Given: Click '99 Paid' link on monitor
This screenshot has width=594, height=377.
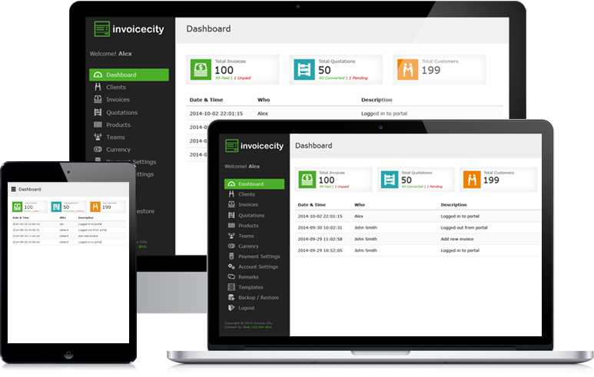Looking at the screenshot, I should tap(223, 78).
